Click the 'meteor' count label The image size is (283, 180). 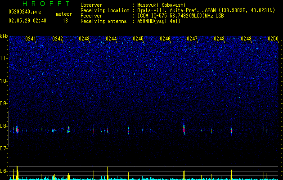[x=64, y=14]
